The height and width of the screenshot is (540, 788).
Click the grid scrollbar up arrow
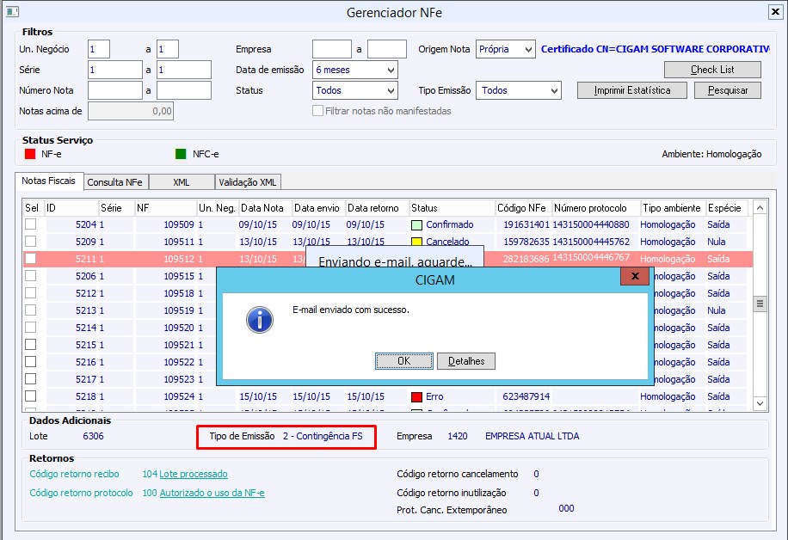[x=760, y=207]
